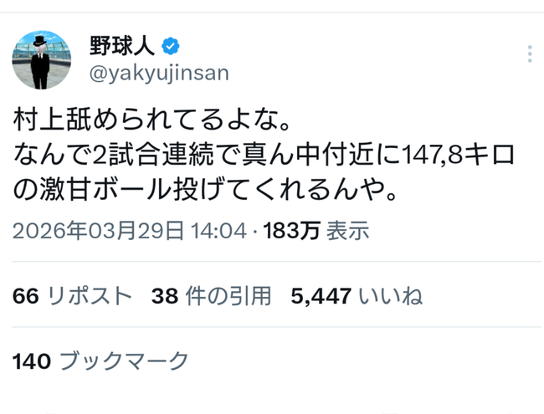This screenshot has width=544, height=414.
Task: Click the tweet line mentioning 2試合連続
Action: (x=264, y=155)
